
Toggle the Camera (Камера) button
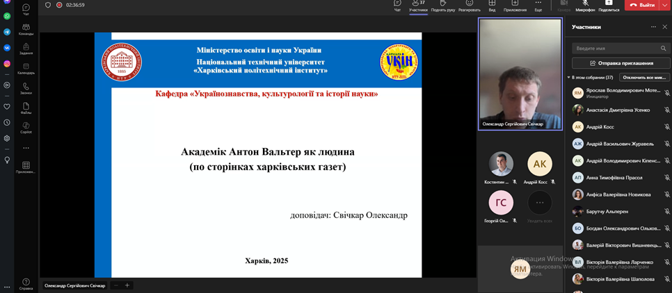click(563, 4)
